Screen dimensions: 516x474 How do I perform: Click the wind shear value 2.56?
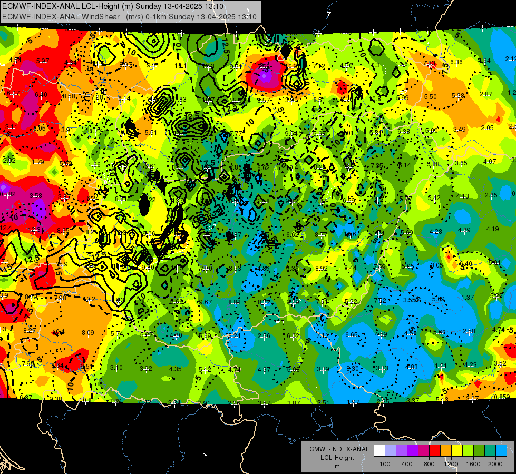[264, 336]
